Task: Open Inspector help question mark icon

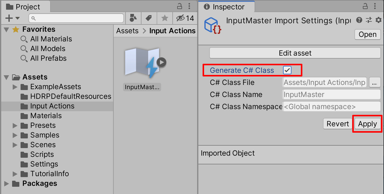Action: pyautogui.click(x=359, y=20)
